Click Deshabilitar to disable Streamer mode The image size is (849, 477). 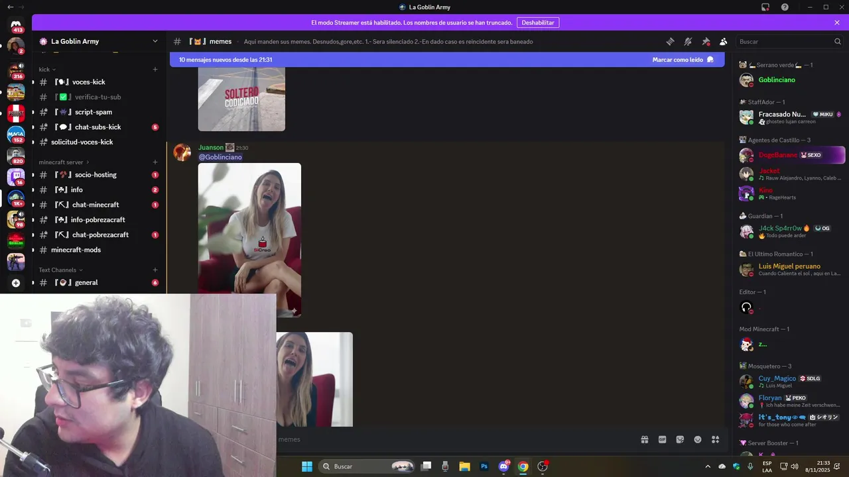pos(537,23)
